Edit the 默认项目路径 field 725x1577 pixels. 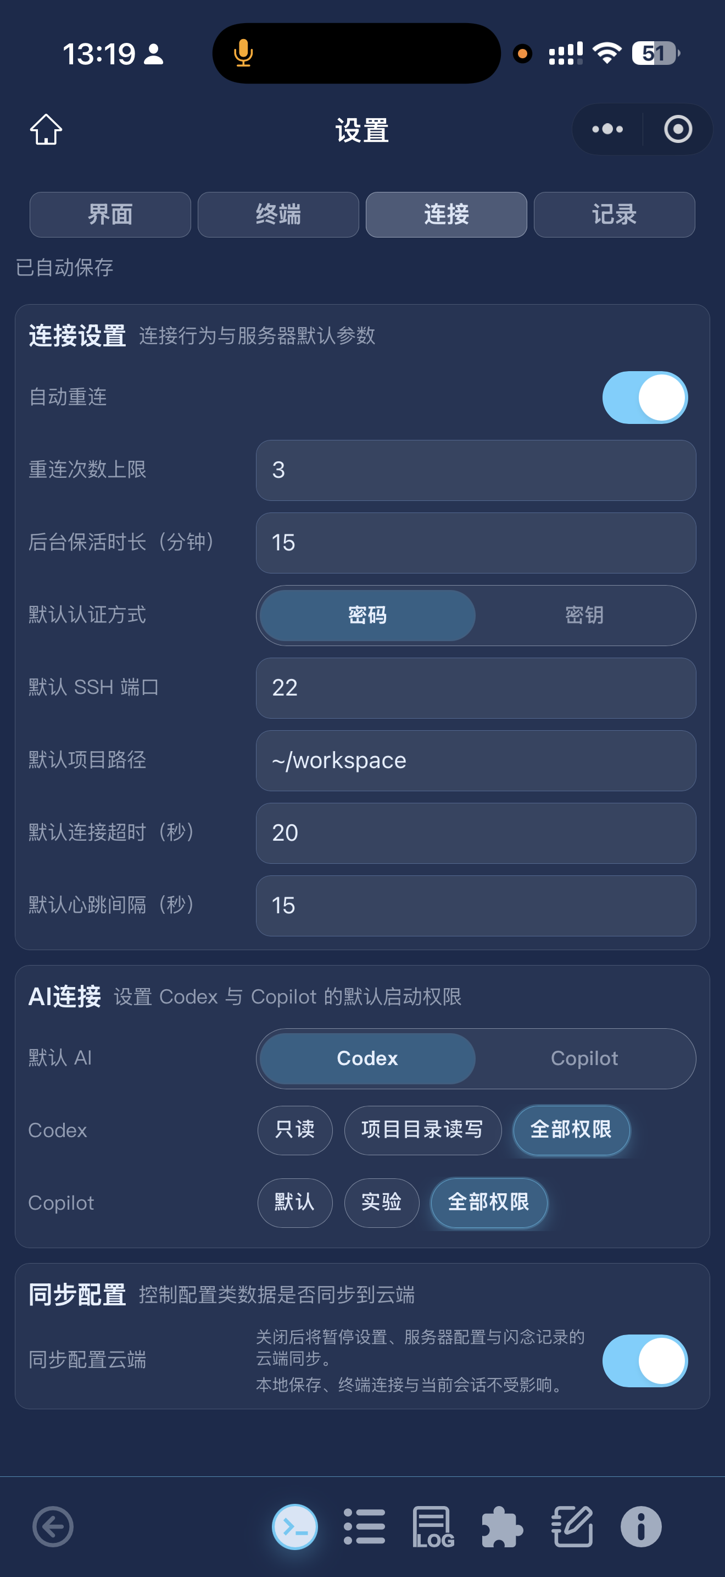tap(476, 760)
